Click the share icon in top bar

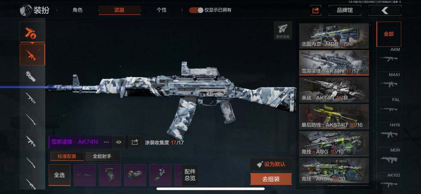(x=316, y=10)
